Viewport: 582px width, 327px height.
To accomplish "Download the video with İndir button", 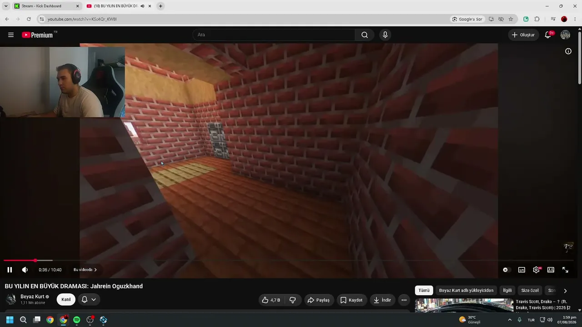I will tap(382, 300).
